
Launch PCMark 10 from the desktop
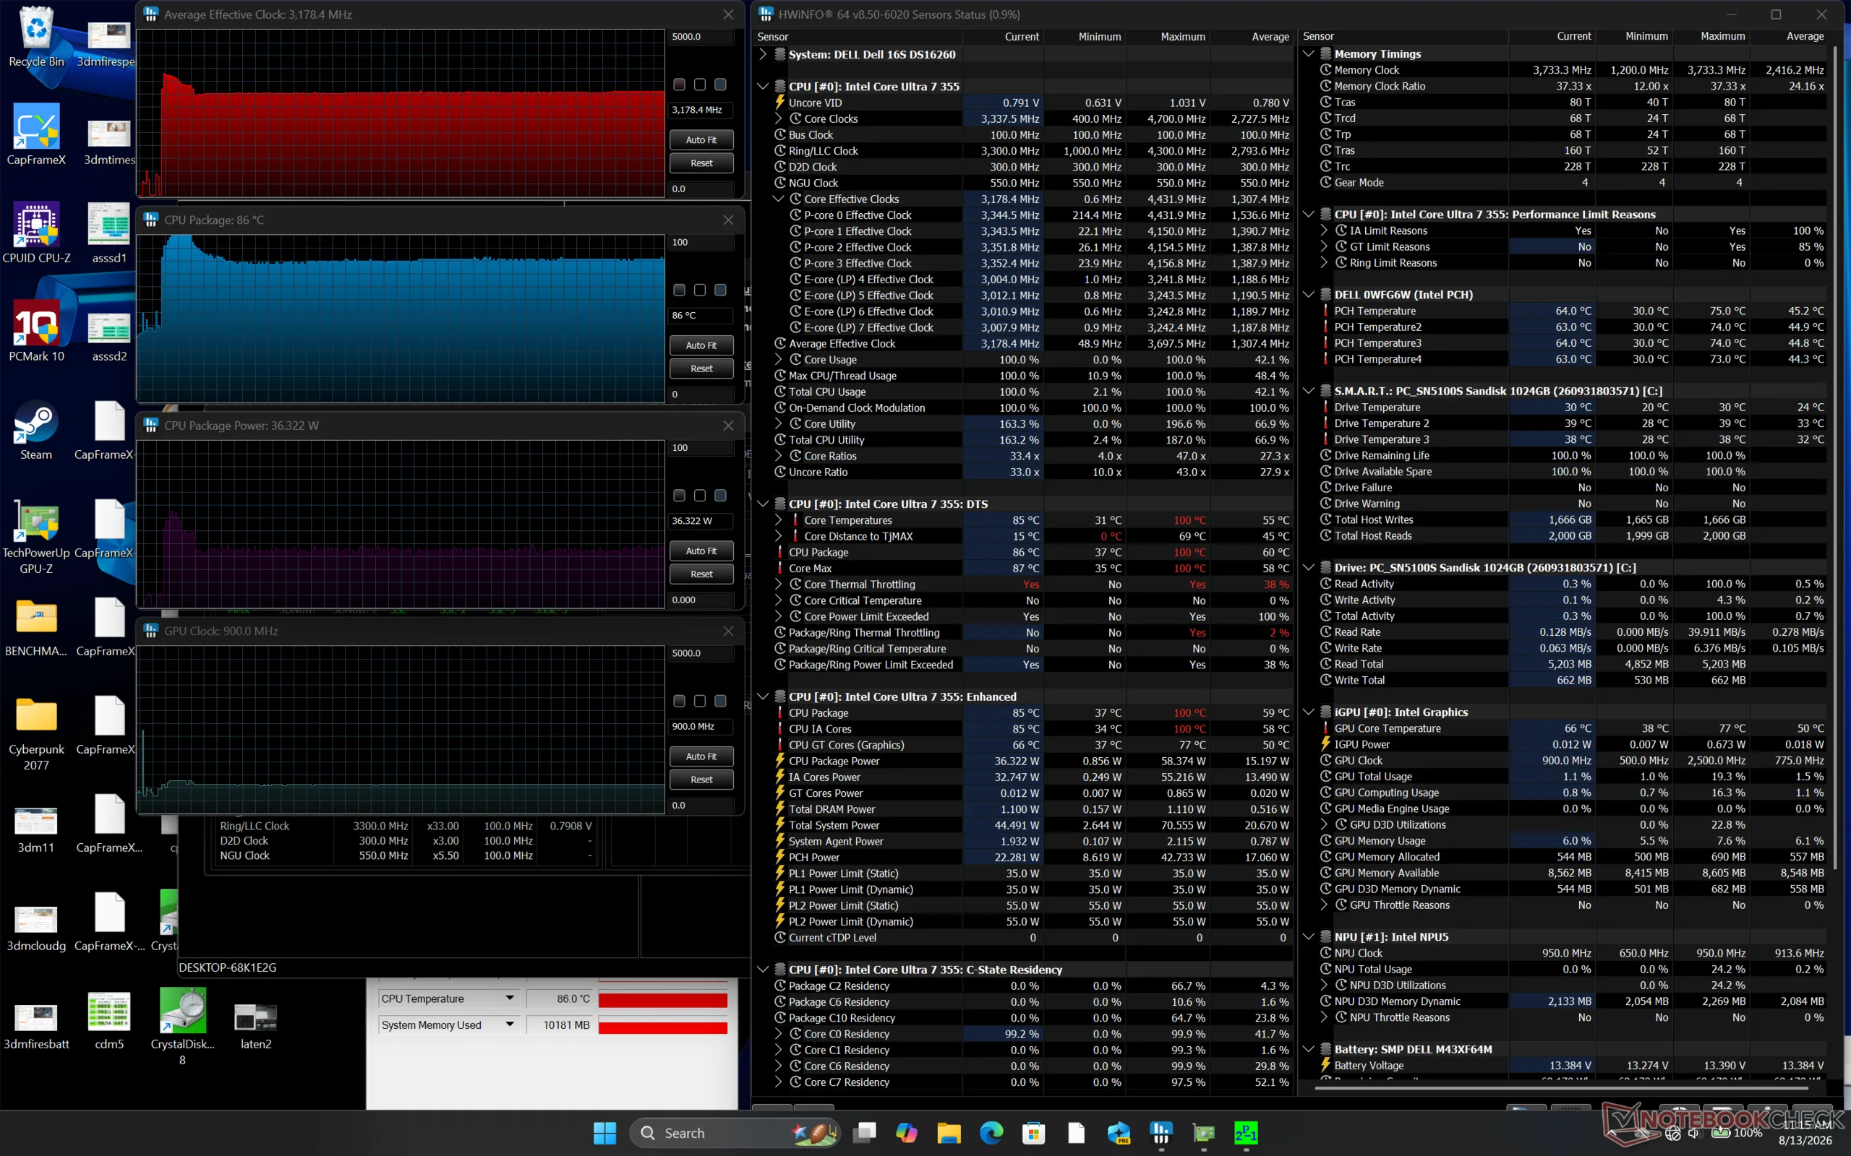click(x=36, y=331)
